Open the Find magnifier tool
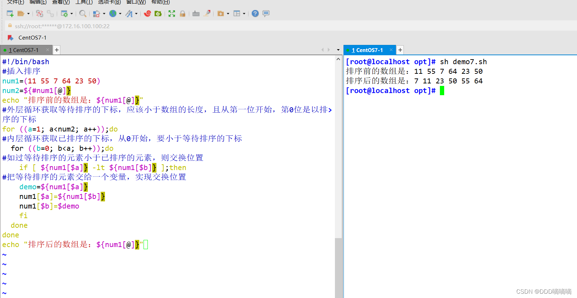Image resolution: width=577 pixels, height=298 pixels. click(x=83, y=14)
